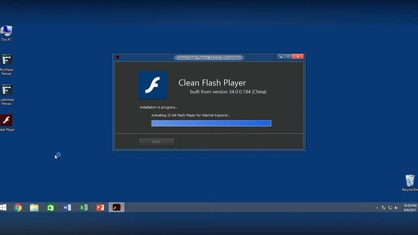418x235 pixels.
Task: Click the Flash logo in the installer
Action: tap(153, 85)
